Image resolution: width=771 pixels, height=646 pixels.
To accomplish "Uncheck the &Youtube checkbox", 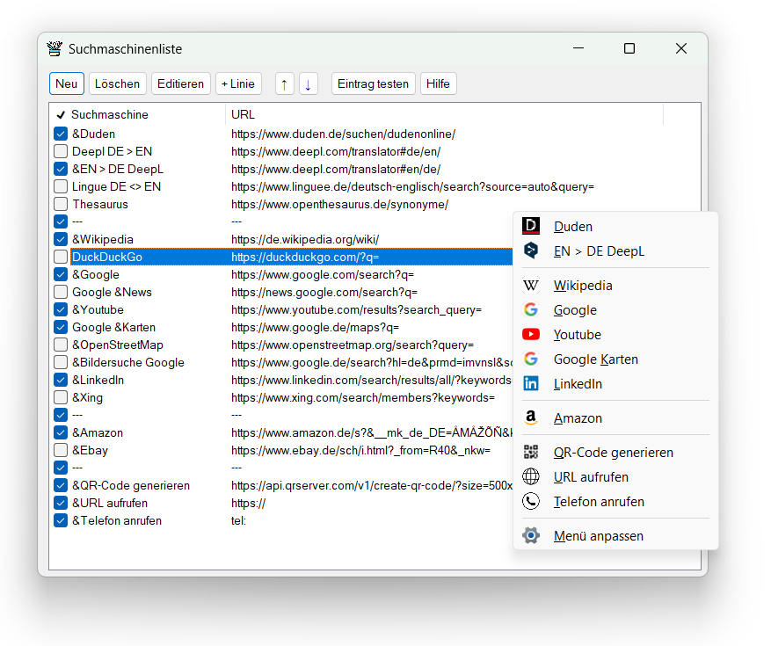I will (x=61, y=309).
